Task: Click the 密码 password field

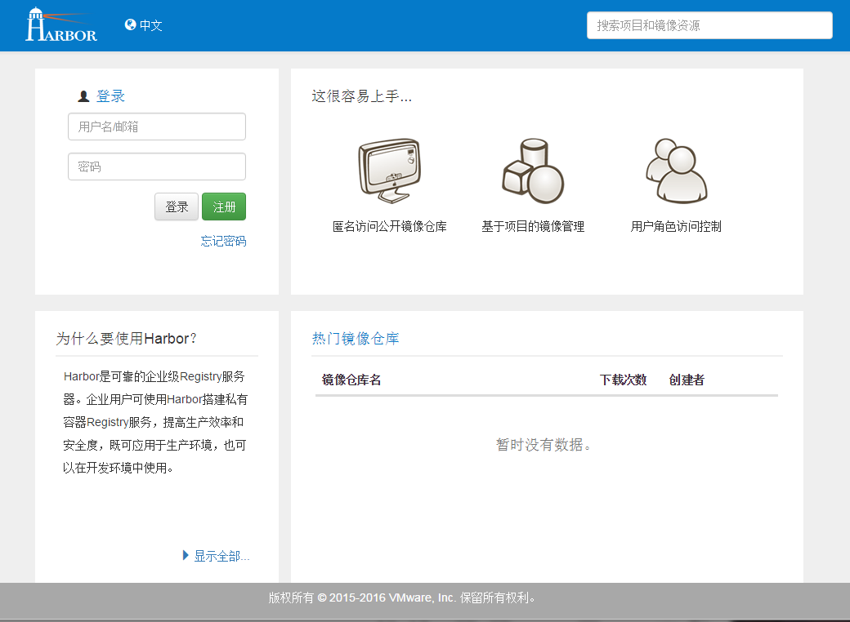Action: click(x=157, y=167)
